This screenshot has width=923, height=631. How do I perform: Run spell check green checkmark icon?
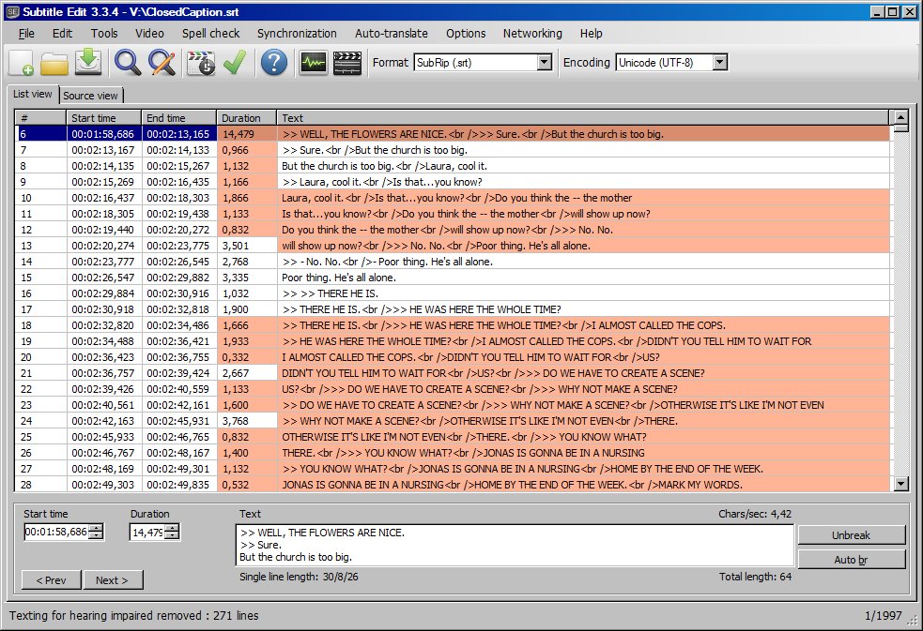click(x=235, y=62)
